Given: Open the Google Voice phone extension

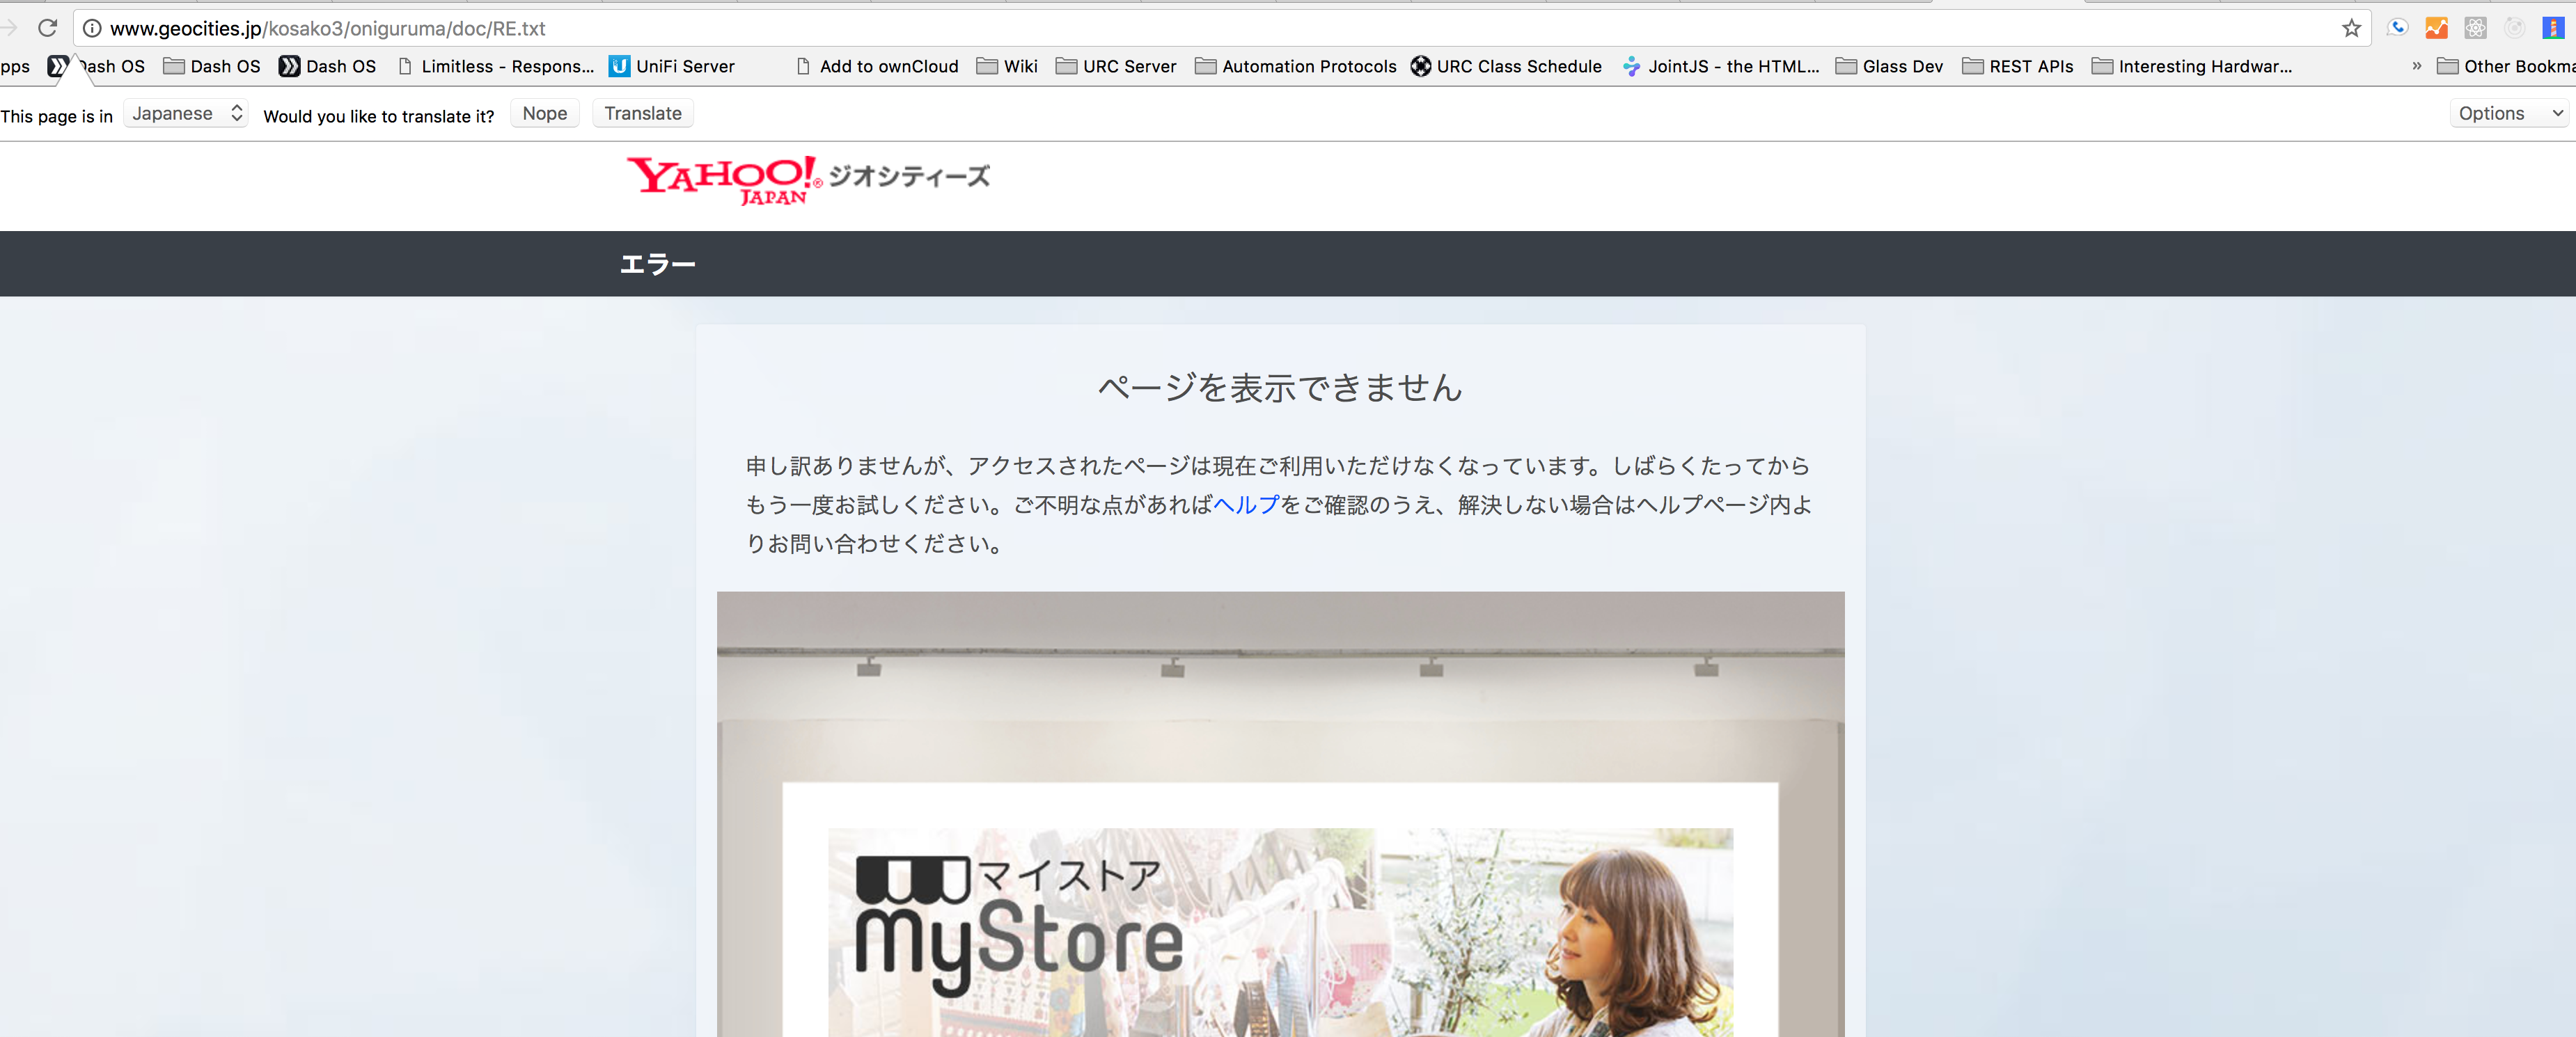Looking at the screenshot, I should [2397, 28].
